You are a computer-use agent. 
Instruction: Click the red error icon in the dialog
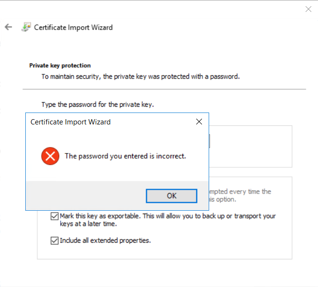pos(50,156)
